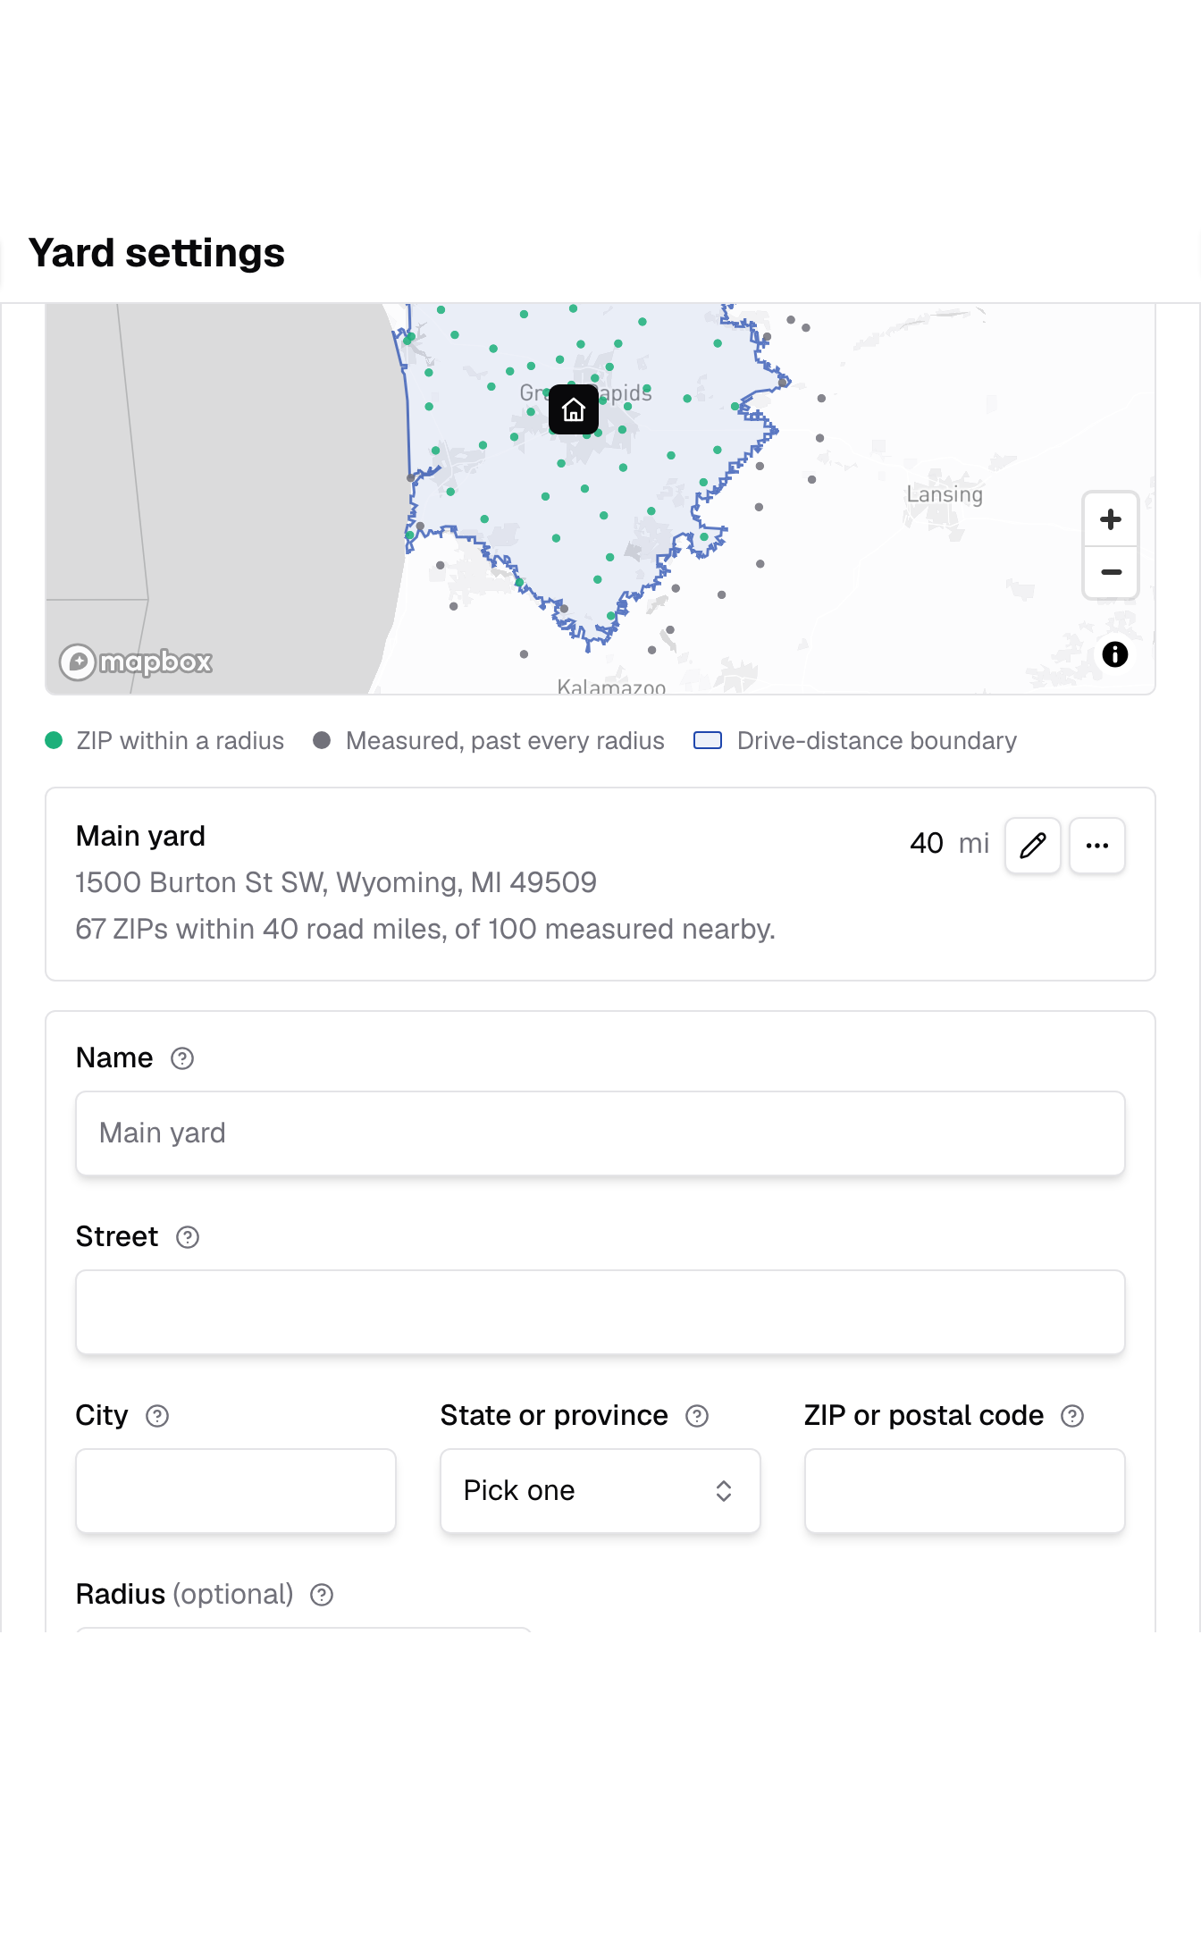
Task: Click into the Name input field
Action: point(600,1133)
